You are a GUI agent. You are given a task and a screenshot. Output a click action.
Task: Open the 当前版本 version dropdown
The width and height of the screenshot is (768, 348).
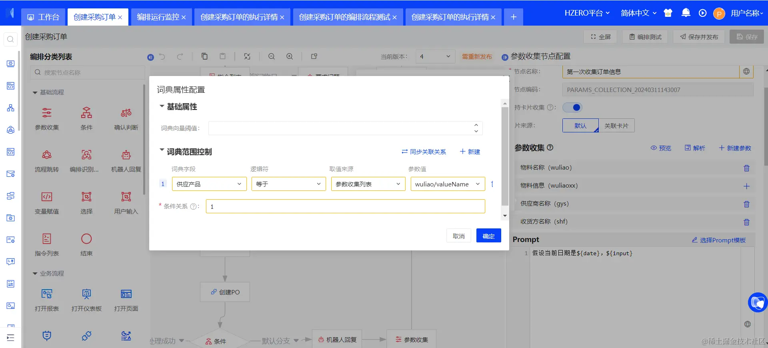pos(435,56)
